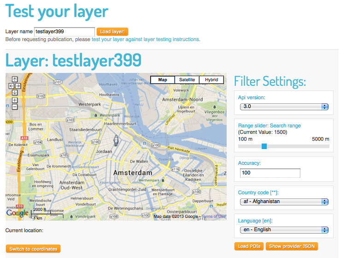Click the De Wallen label on map

139,162
